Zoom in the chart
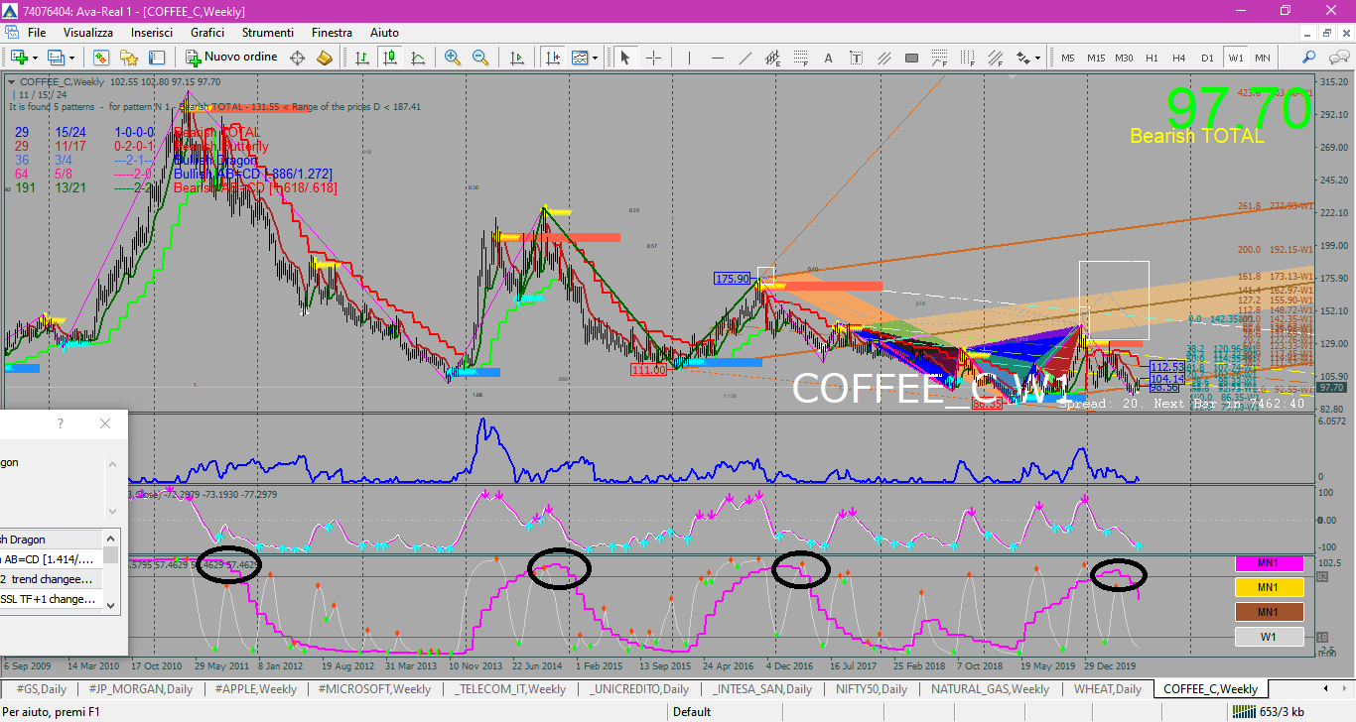Screen dimensions: 1356x722 pyautogui.click(x=453, y=58)
